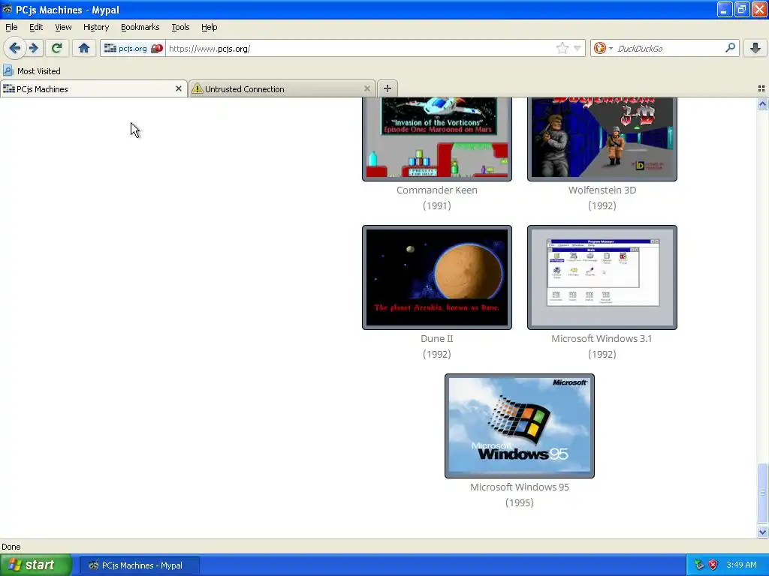Open the Tools menu
The image size is (769, 576).
pyautogui.click(x=180, y=27)
